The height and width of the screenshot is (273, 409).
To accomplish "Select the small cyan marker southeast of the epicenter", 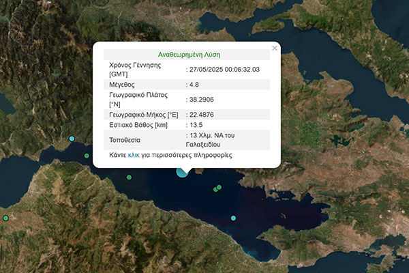I will (x=233, y=218).
